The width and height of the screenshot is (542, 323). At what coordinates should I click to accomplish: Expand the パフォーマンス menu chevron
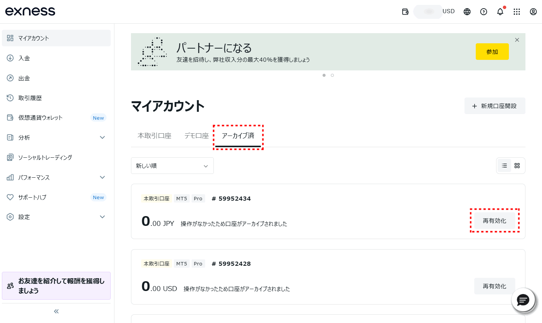tap(102, 177)
